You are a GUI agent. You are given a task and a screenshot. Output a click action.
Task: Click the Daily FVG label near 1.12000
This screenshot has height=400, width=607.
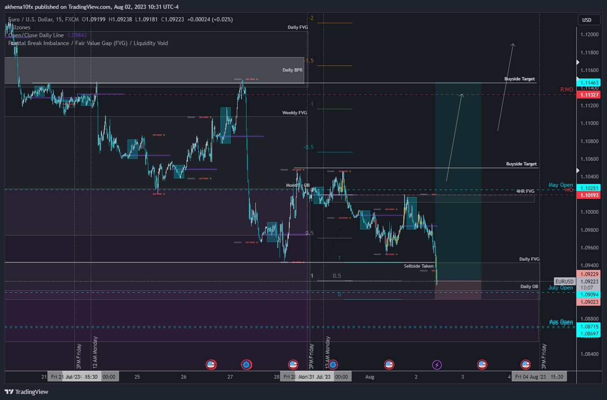click(298, 27)
